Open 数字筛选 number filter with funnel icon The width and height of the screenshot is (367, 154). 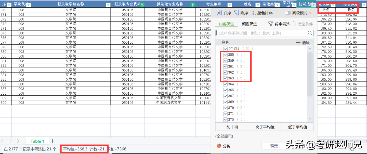tap(271, 24)
